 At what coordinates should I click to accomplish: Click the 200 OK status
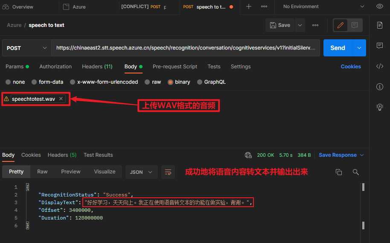265,155
